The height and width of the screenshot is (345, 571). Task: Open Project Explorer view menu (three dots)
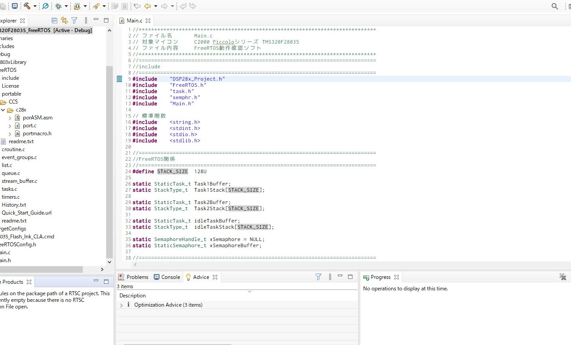[x=86, y=20]
